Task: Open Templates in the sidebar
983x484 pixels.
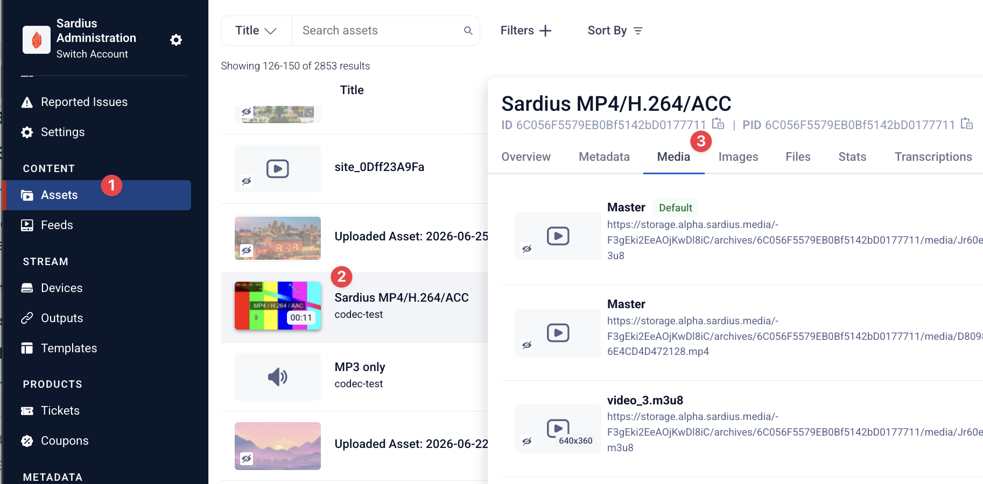Action: pos(97,348)
